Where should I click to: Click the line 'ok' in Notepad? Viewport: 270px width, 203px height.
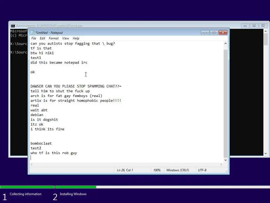coord(33,72)
